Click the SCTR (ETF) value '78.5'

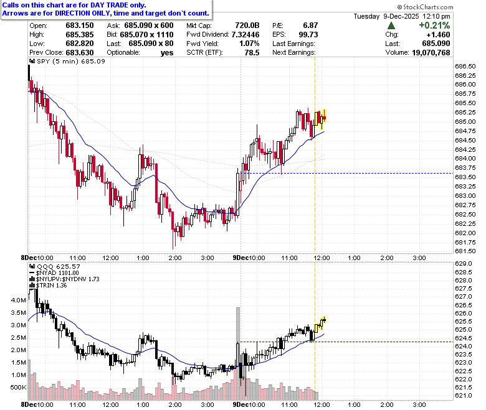(252, 53)
